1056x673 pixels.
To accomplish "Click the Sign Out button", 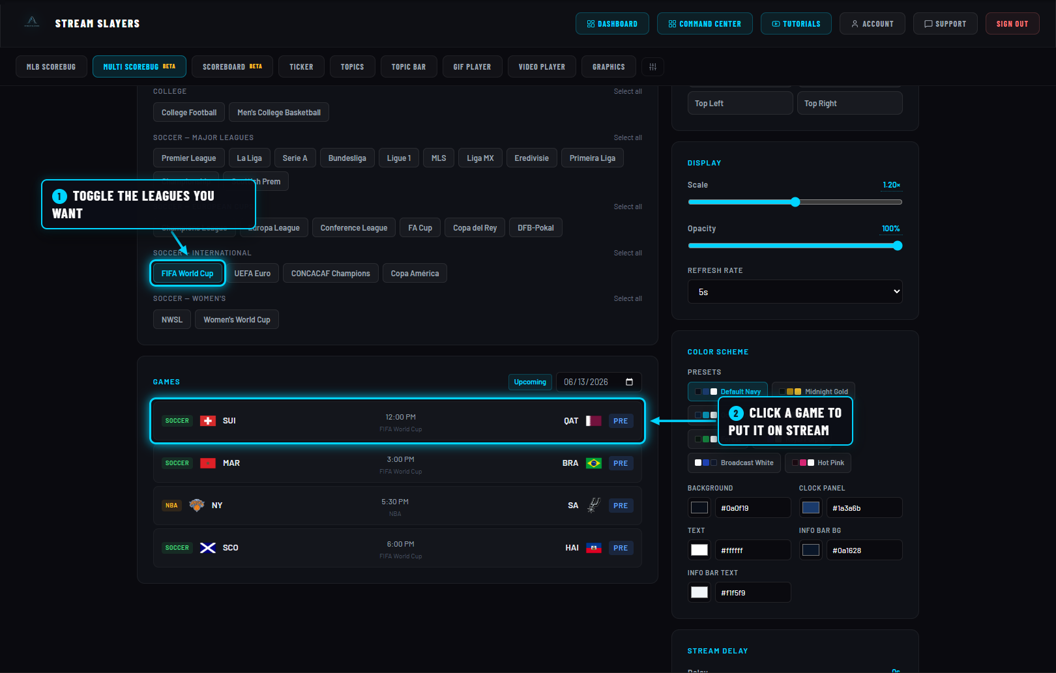I will coord(1012,23).
